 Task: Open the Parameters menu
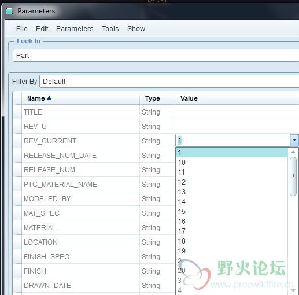tap(75, 29)
